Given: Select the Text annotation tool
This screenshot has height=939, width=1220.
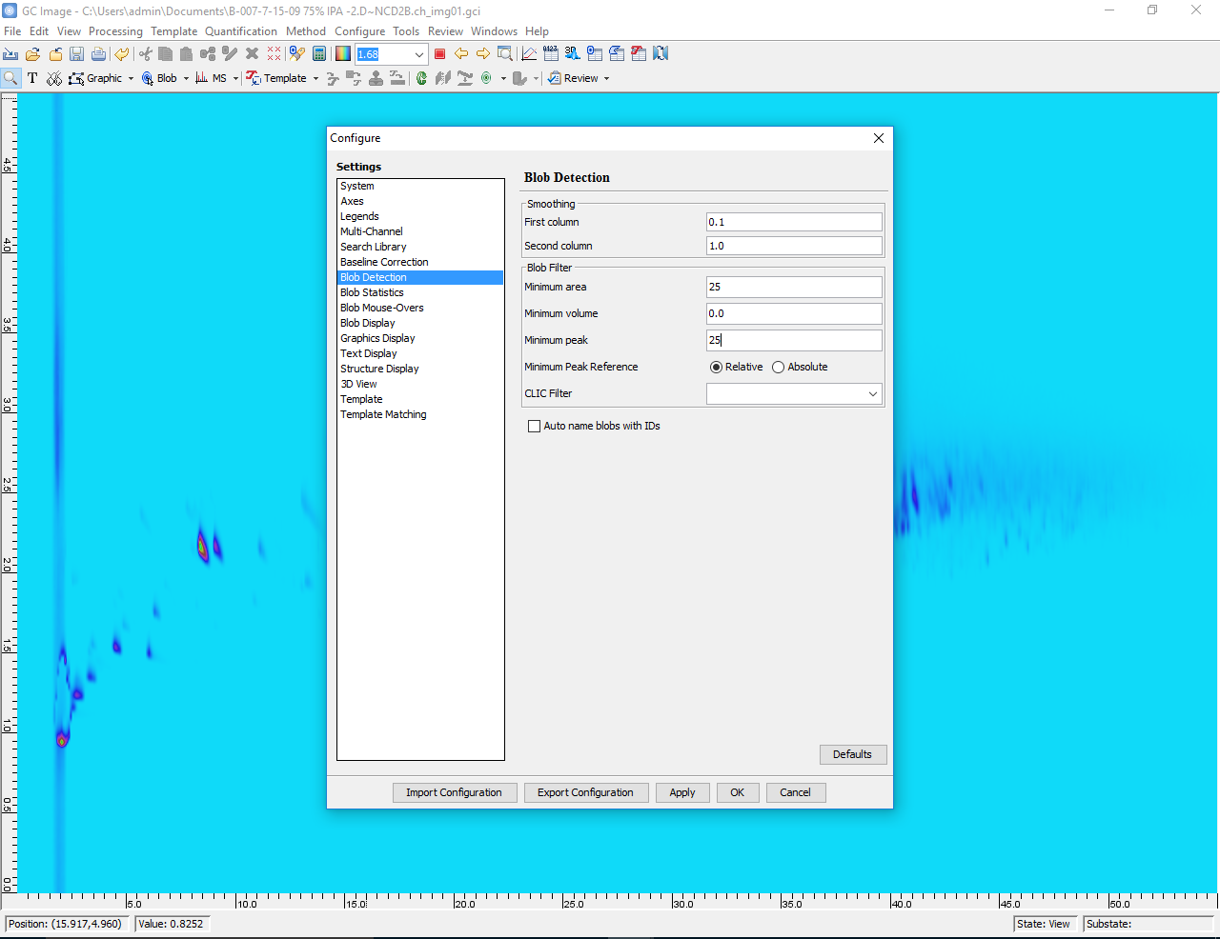Looking at the screenshot, I should (x=32, y=78).
